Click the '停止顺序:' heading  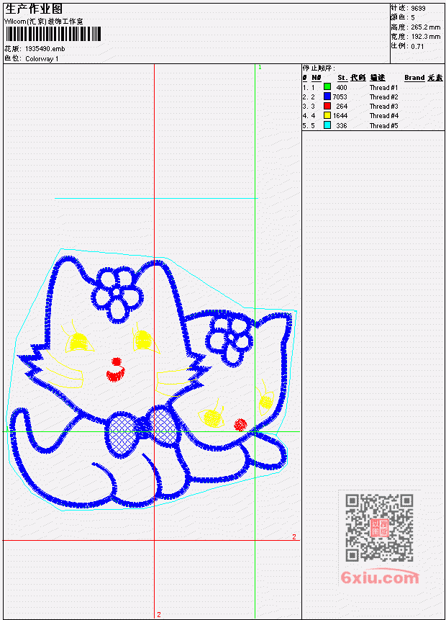pos(319,68)
